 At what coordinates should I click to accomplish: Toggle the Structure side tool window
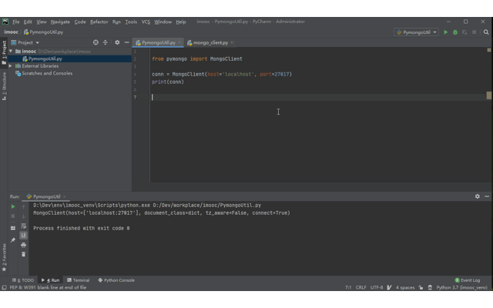4,86
